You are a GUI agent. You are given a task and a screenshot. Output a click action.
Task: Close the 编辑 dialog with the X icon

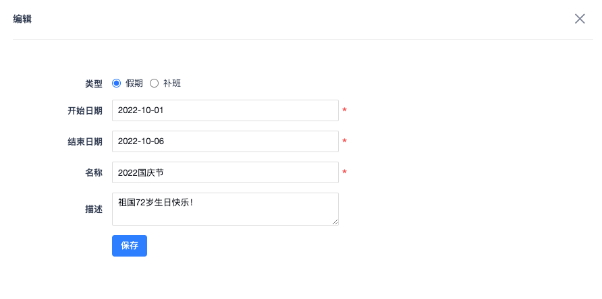580,19
